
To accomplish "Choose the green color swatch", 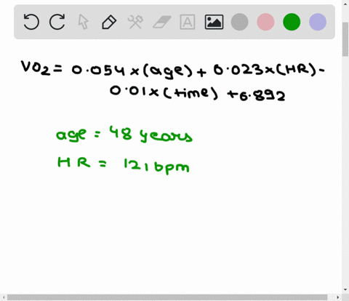I will point(292,22).
